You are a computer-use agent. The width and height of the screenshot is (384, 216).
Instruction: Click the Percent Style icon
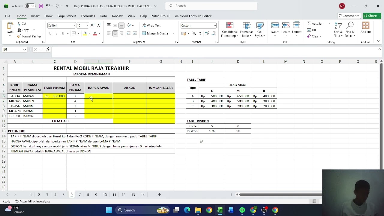tap(194, 34)
